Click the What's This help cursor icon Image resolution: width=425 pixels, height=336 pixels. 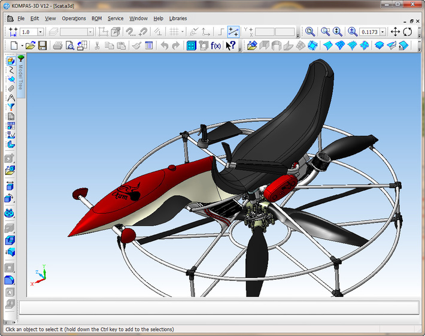coord(230,46)
